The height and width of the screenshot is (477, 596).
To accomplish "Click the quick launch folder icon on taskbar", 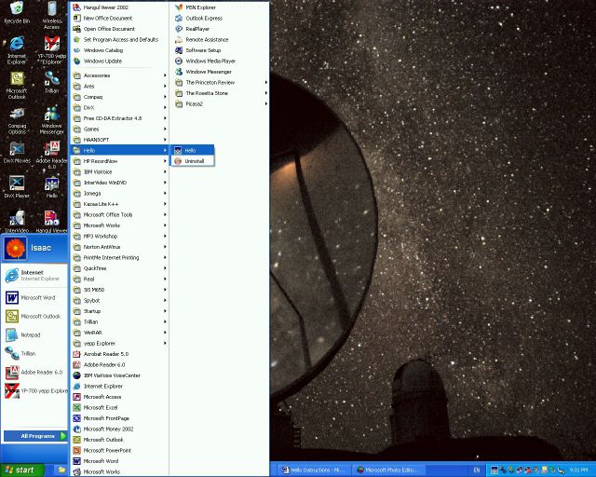I will [x=61, y=470].
